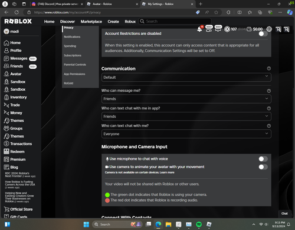The image size is (295, 230).
Task: Select the Spending settings tab
Action: click(70, 46)
